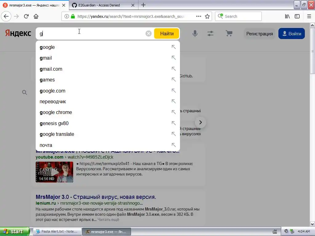Choose the 'google' suggestion
The height and width of the screenshot is (236, 315).
click(108, 47)
